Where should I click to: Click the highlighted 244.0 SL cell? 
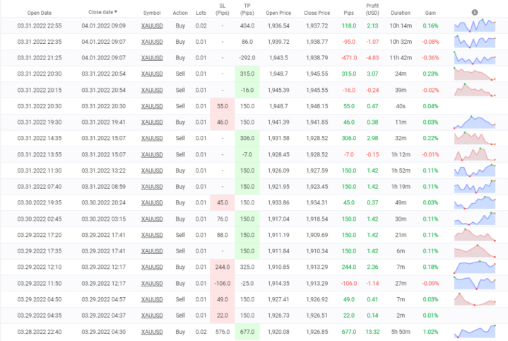point(223,267)
